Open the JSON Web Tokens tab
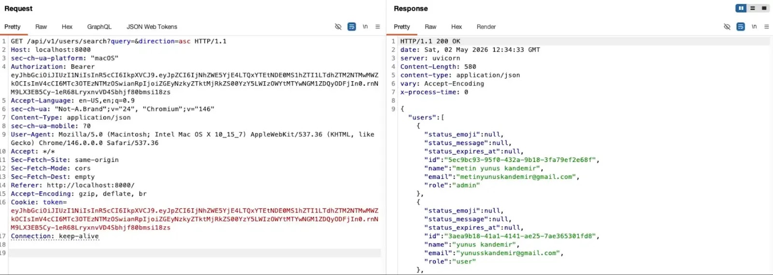Screen dimensions: 773x275 [x=152, y=27]
